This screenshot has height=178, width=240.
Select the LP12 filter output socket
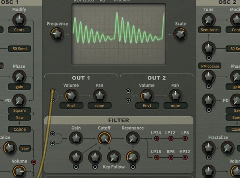click(x=171, y=138)
